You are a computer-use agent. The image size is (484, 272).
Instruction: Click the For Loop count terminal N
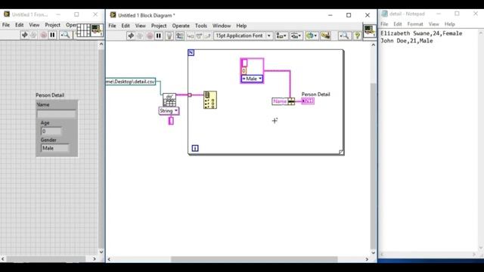[191, 53]
